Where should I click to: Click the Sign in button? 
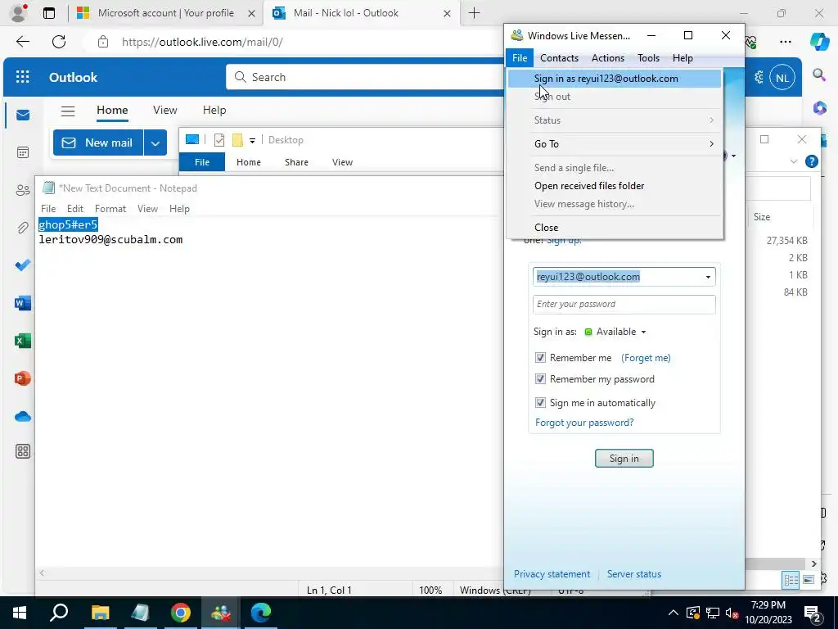pyautogui.click(x=624, y=459)
